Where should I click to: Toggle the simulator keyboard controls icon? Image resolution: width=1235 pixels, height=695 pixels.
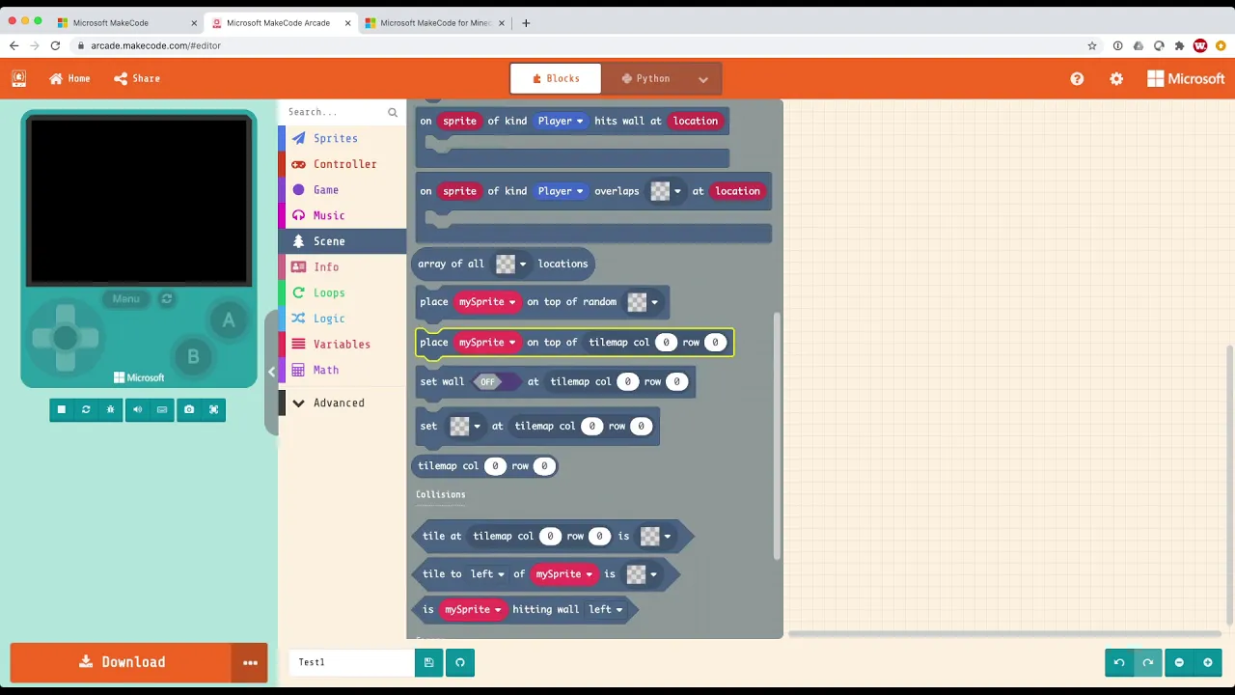point(162,409)
